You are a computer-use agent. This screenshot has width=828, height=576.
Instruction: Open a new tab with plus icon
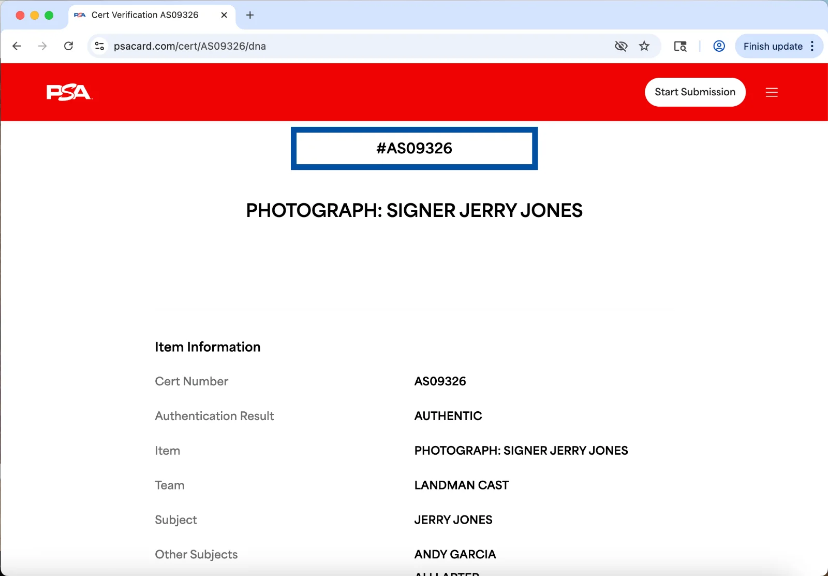250,15
